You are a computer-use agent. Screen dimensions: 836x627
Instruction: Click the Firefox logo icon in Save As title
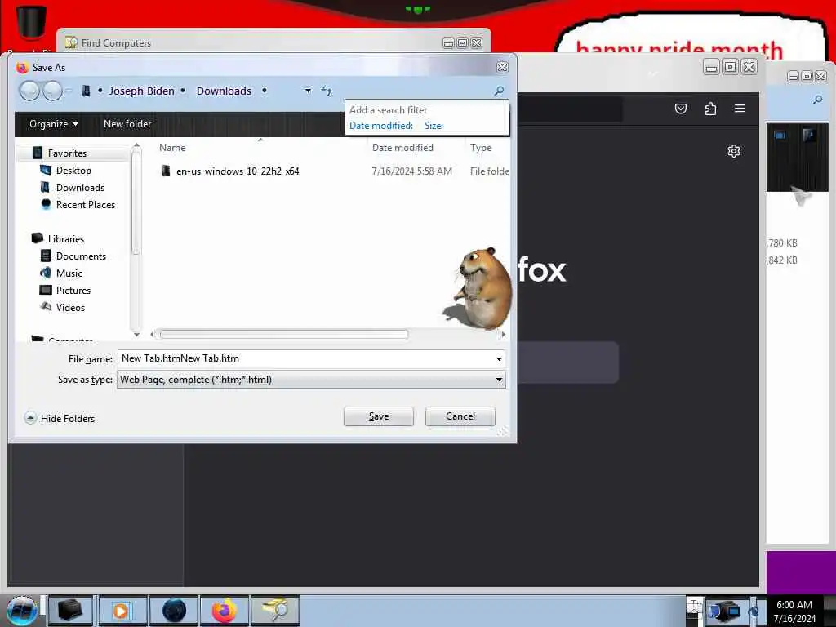coord(22,67)
